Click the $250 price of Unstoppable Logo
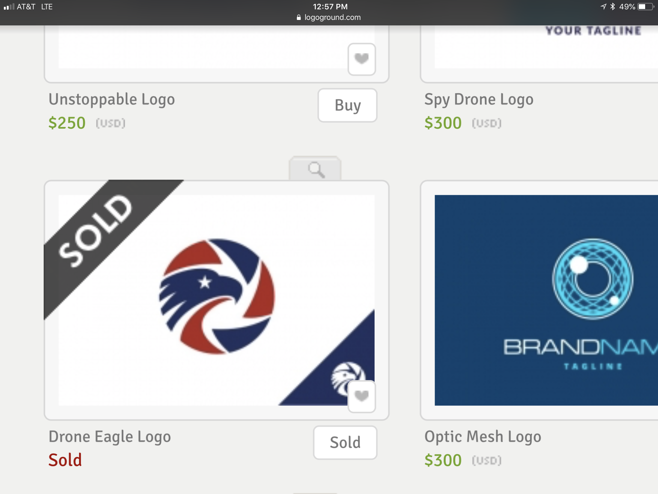This screenshot has height=494, width=658. click(67, 123)
